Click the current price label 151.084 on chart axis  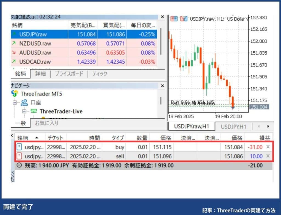tap(259, 107)
